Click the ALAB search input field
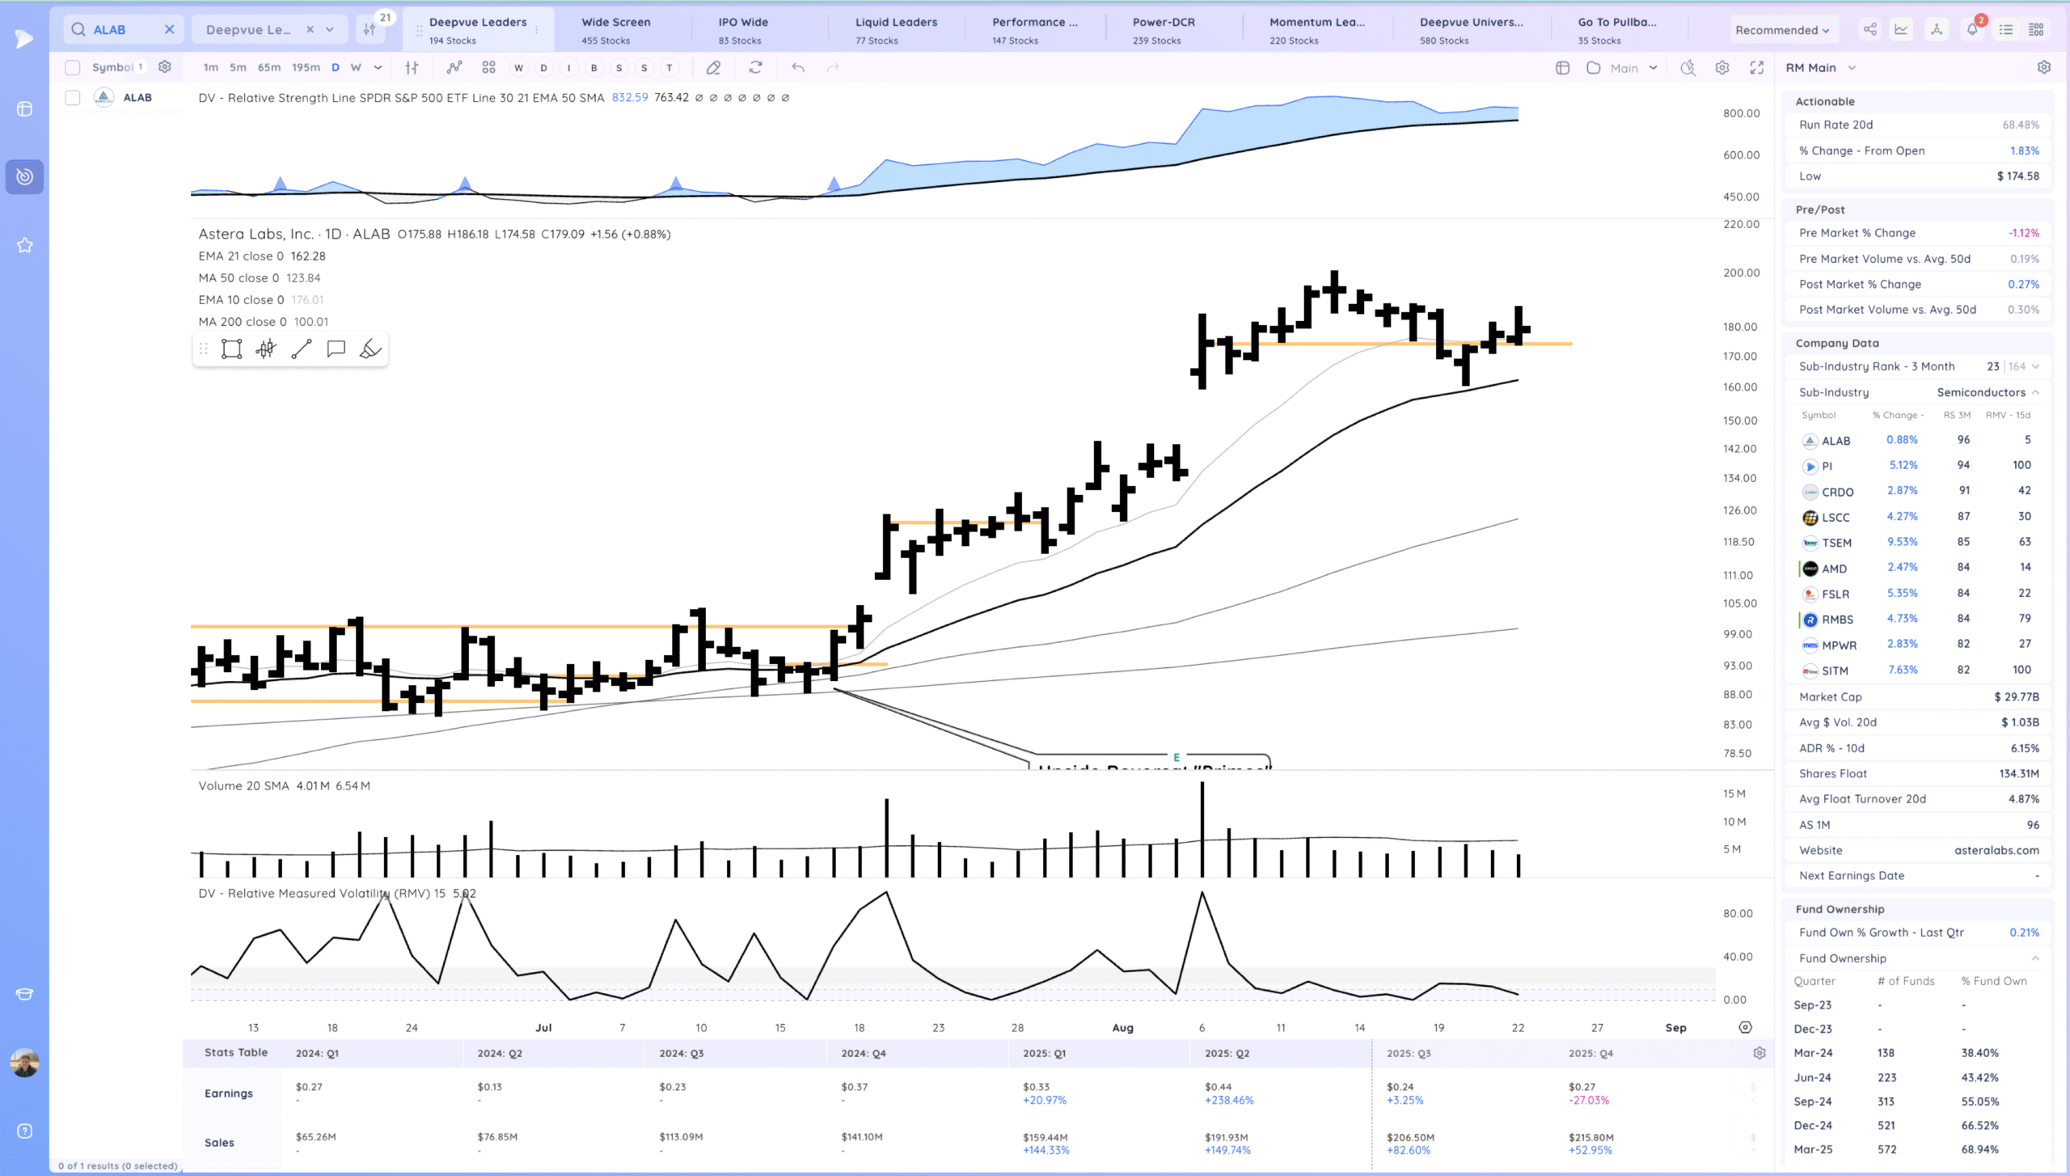The image size is (2070, 1176). [125, 30]
